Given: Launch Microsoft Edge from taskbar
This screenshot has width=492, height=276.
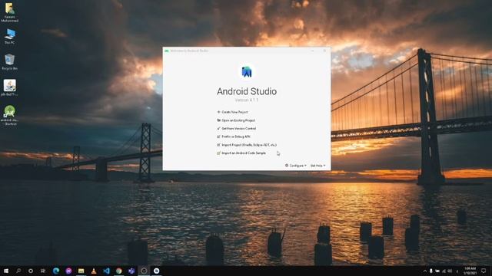Looking at the screenshot, I should (56, 271).
